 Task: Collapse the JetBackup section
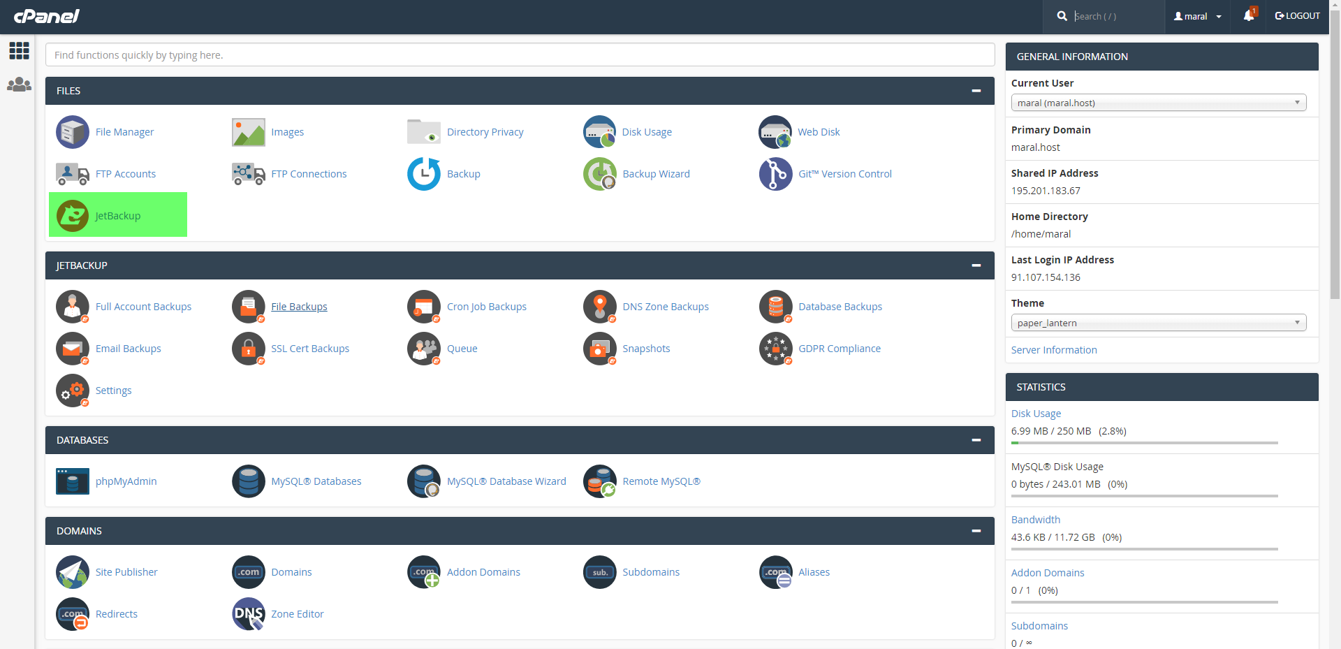pyautogui.click(x=976, y=265)
